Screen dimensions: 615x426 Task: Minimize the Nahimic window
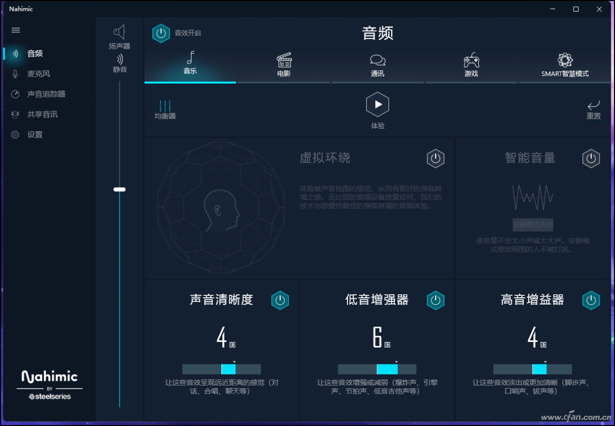pos(553,9)
